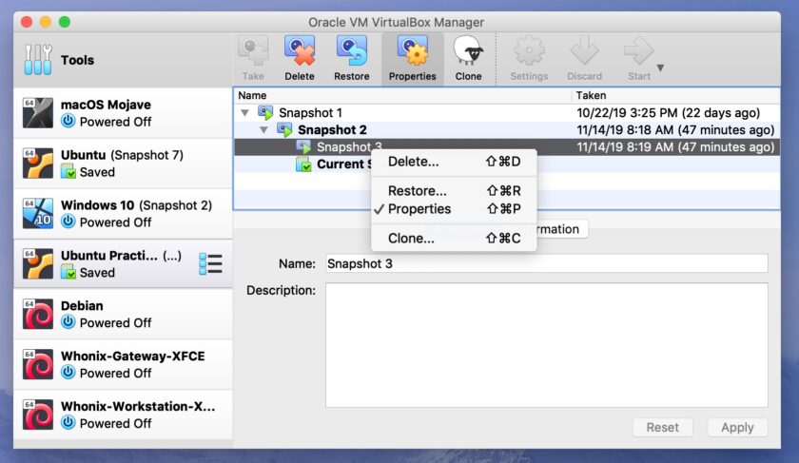
Task: Click the yellow minimize window button
Action: [x=46, y=22]
